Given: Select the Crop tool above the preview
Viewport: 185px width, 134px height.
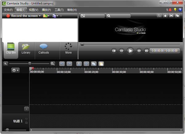Looking at the screenshot, I should [159, 15].
